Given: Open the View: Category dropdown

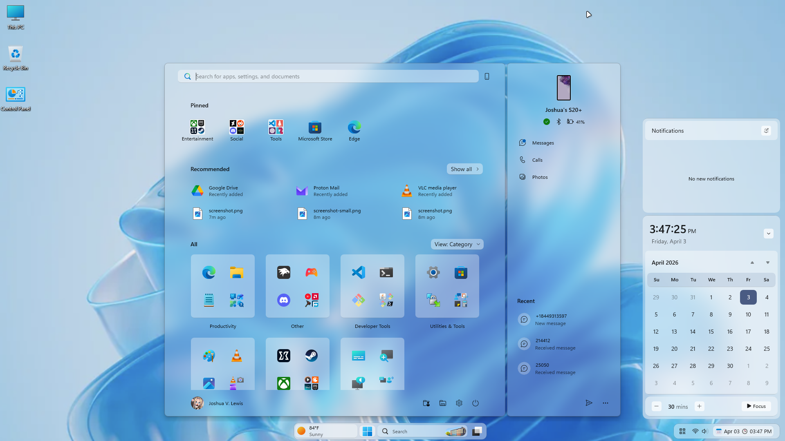Looking at the screenshot, I should (x=457, y=244).
